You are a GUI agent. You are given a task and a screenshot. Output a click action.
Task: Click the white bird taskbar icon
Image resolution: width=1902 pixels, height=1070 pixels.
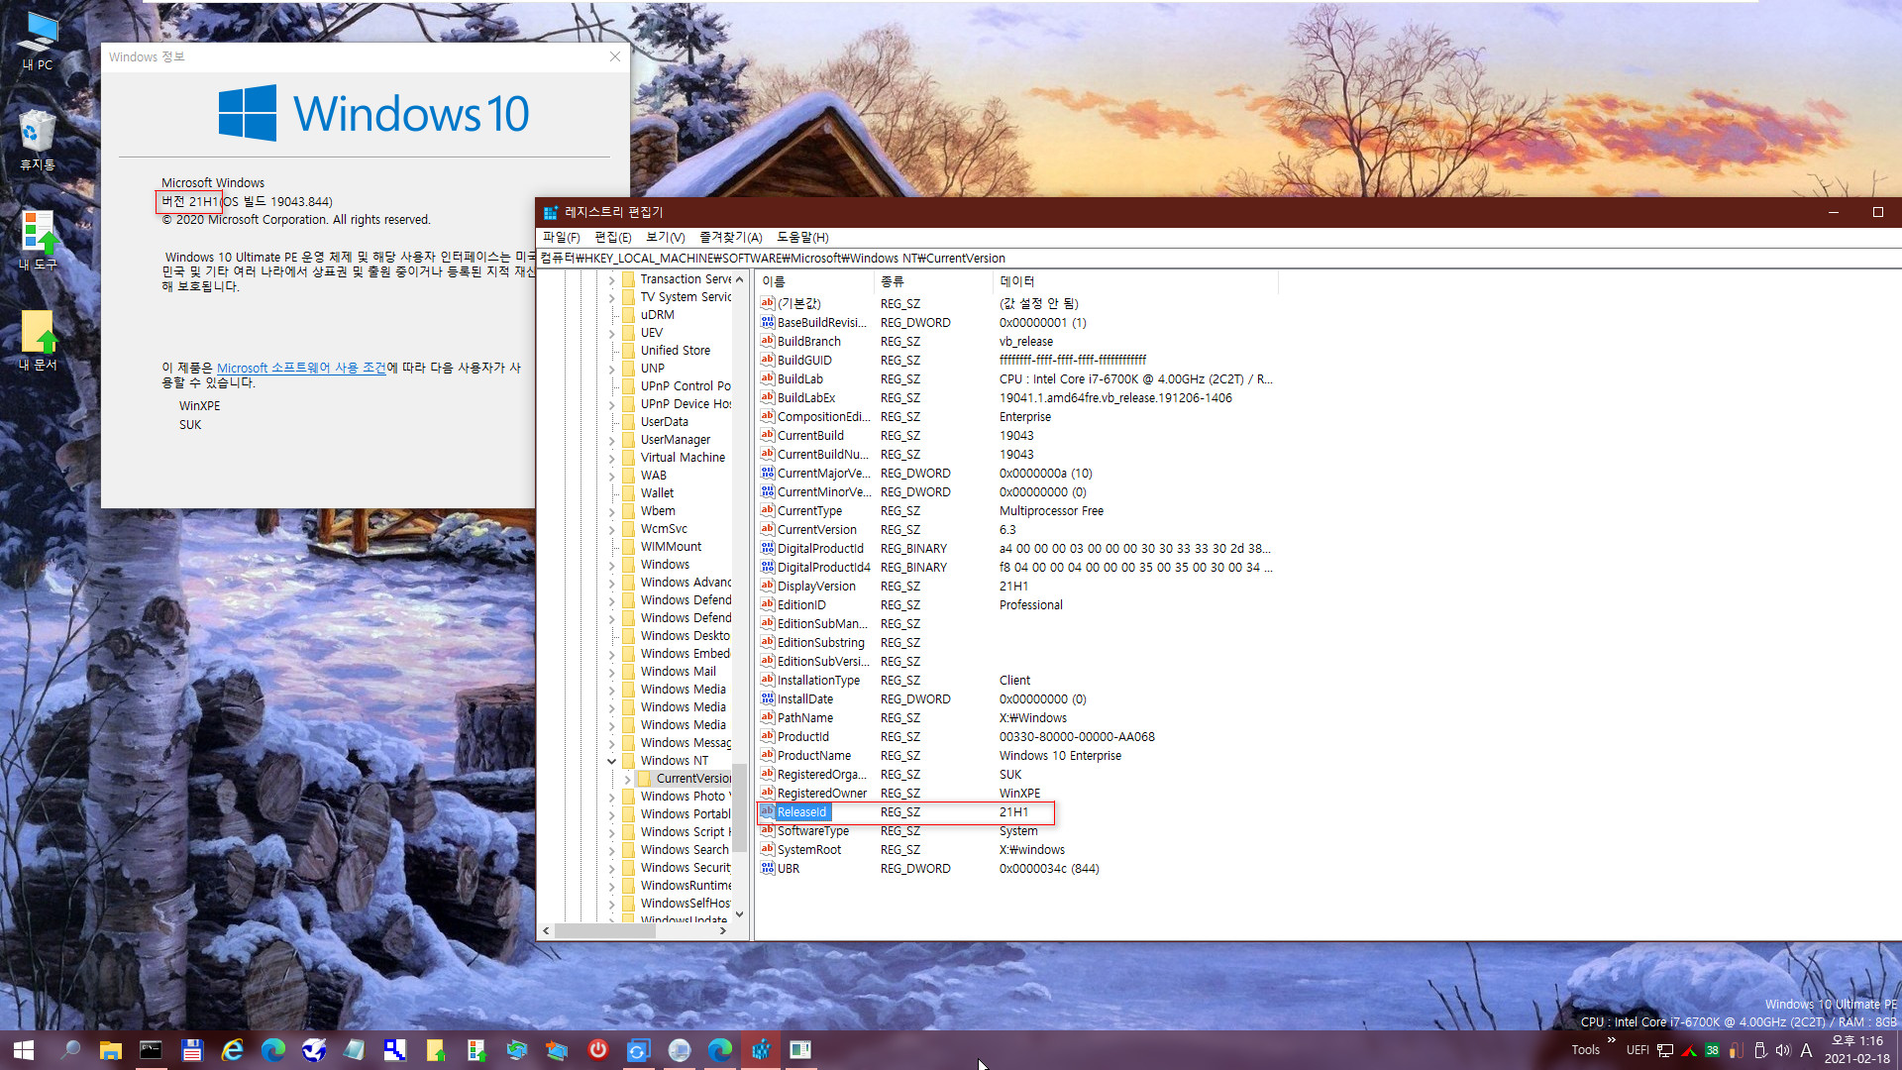(x=313, y=1050)
